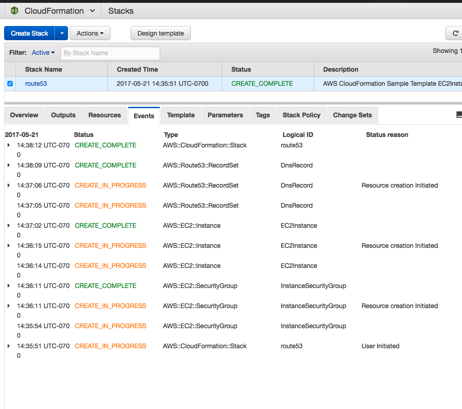Toggle the route53 stack checkbox
This screenshot has width=462, height=409.
pos(10,84)
